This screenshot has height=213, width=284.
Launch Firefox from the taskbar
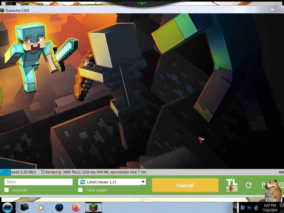click(76, 207)
